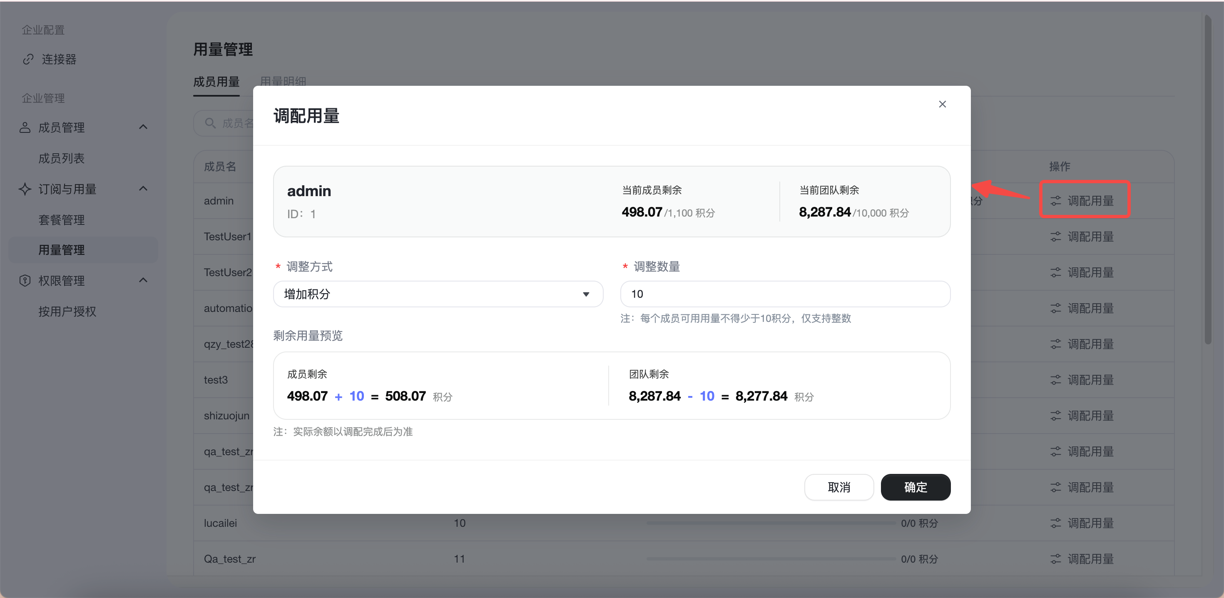Image resolution: width=1224 pixels, height=598 pixels.
Task: Open 连接器 in the sidebar
Action: pyautogui.click(x=59, y=60)
